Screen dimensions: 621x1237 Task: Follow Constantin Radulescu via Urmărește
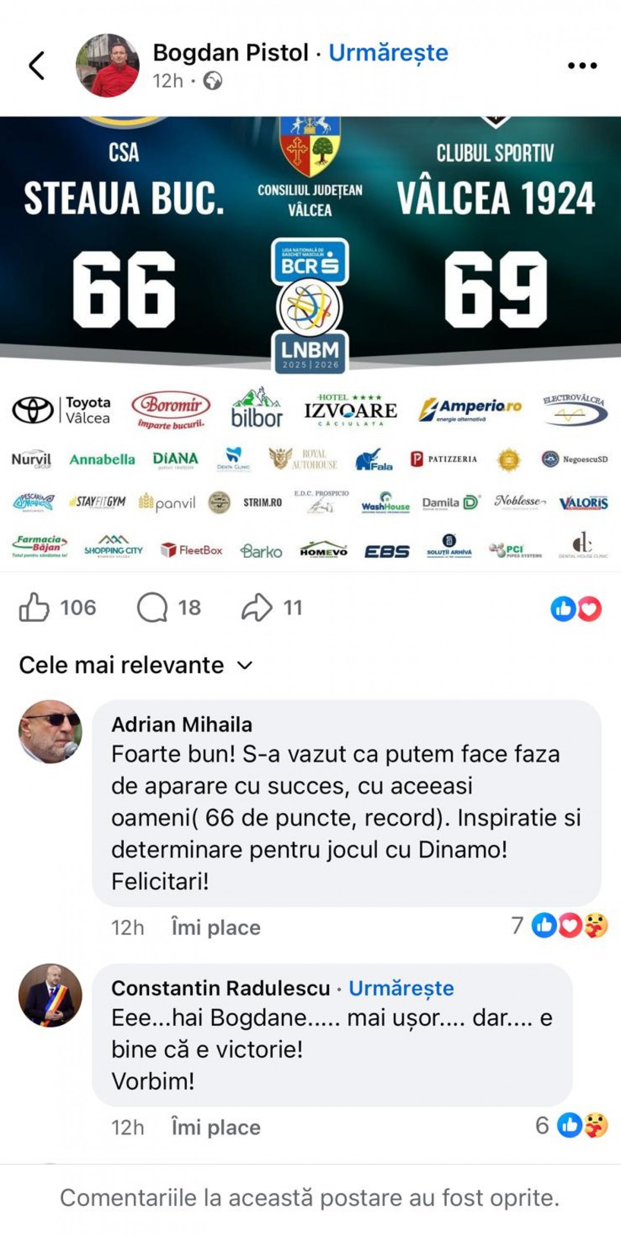(x=401, y=988)
